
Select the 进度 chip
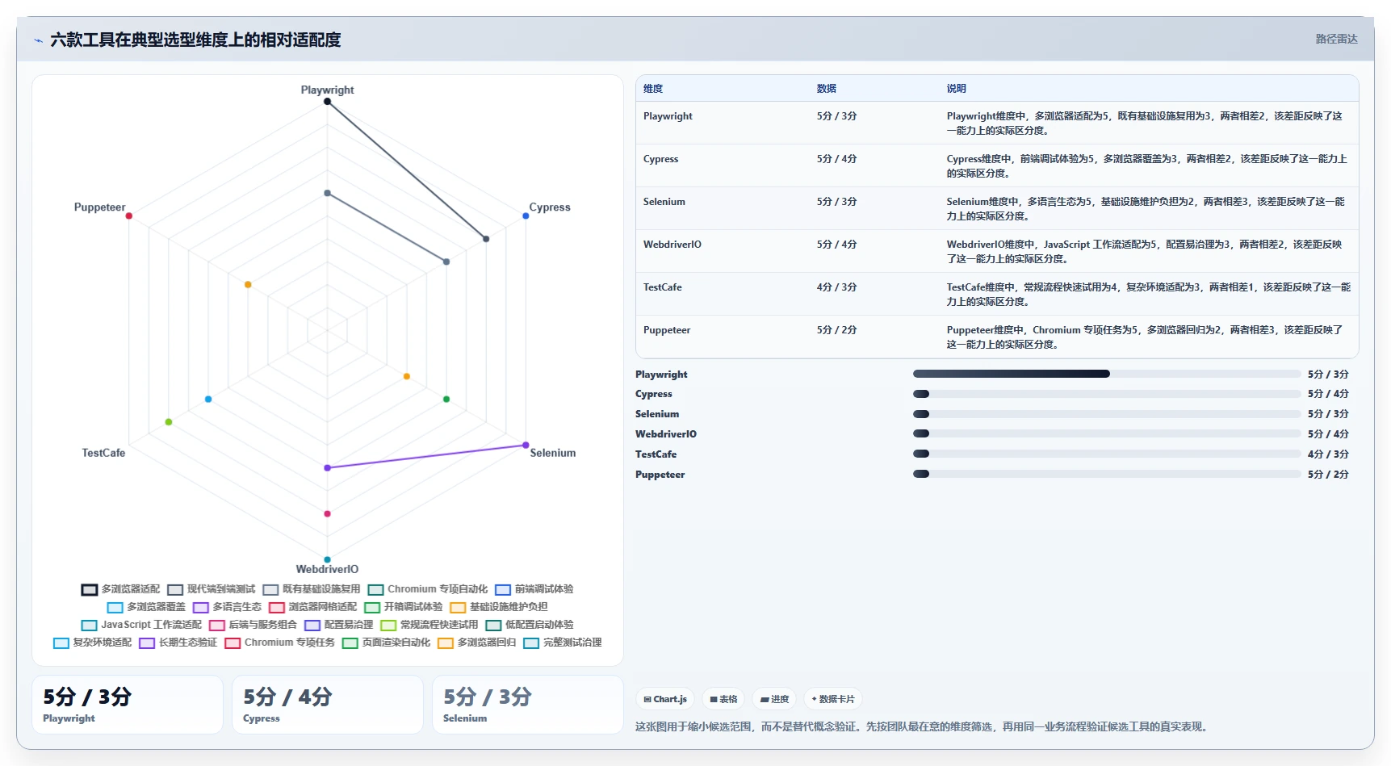pos(774,699)
